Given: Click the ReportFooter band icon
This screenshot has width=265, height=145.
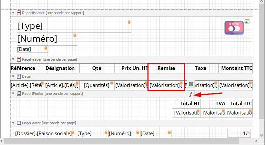Looking at the screenshot, I should click(19, 93).
